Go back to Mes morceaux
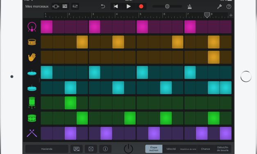 tap(37, 7)
